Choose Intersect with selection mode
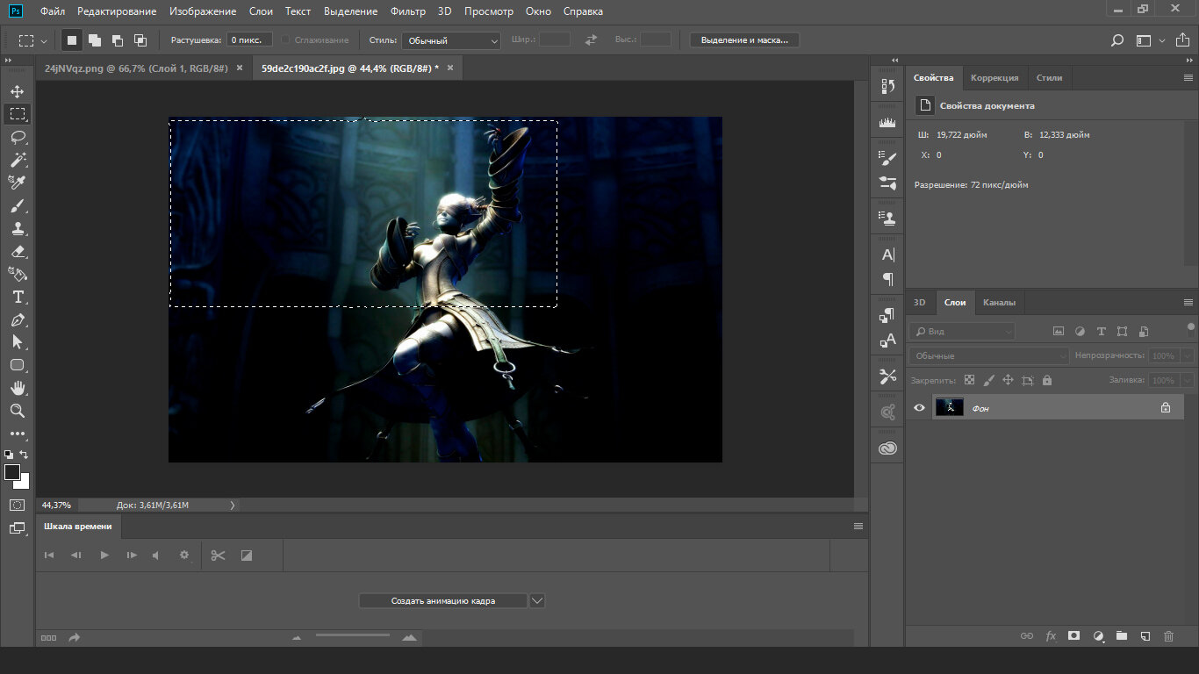Viewport: 1199px width, 674px height. click(x=140, y=40)
